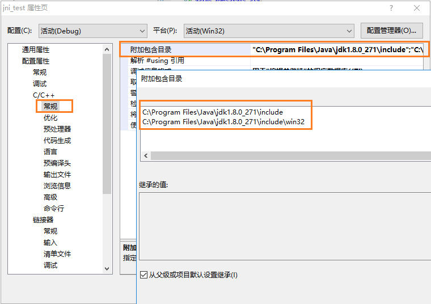Select 预处理器 in the tree
This screenshot has height=304, width=431.
coord(57,129)
